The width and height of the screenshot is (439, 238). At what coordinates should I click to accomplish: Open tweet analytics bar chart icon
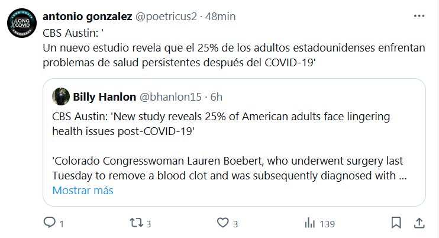(x=309, y=223)
